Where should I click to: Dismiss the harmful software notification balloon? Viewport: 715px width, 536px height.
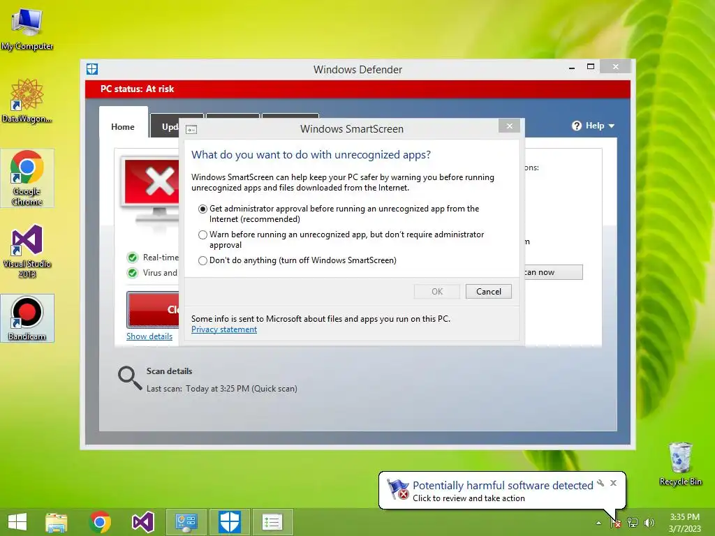[613, 483]
